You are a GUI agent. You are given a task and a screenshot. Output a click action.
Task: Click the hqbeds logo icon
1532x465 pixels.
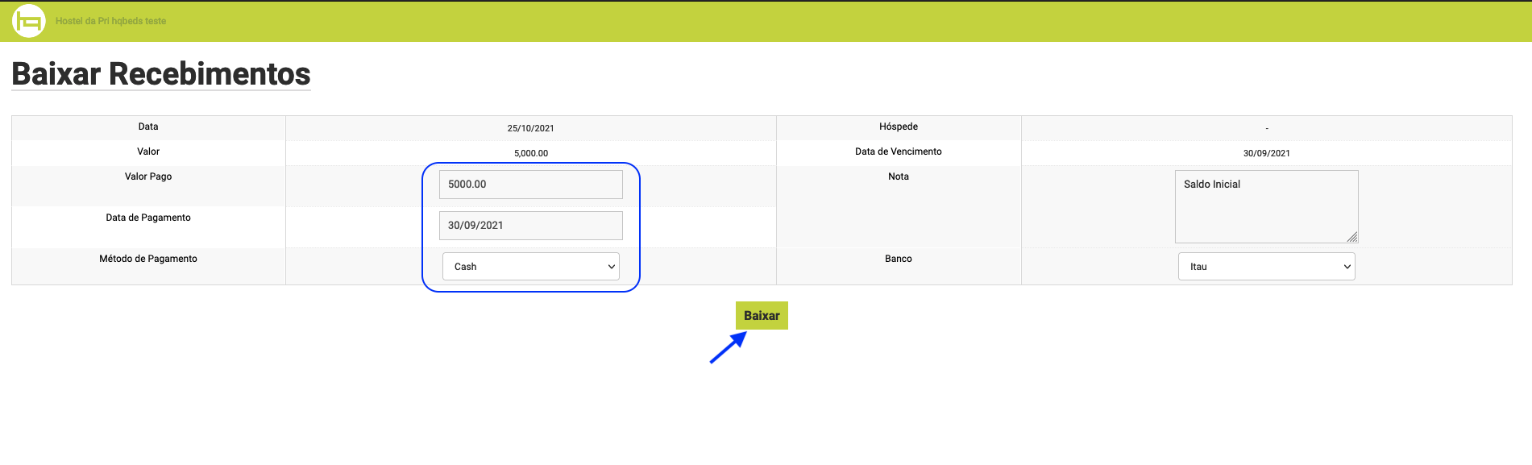tap(29, 21)
